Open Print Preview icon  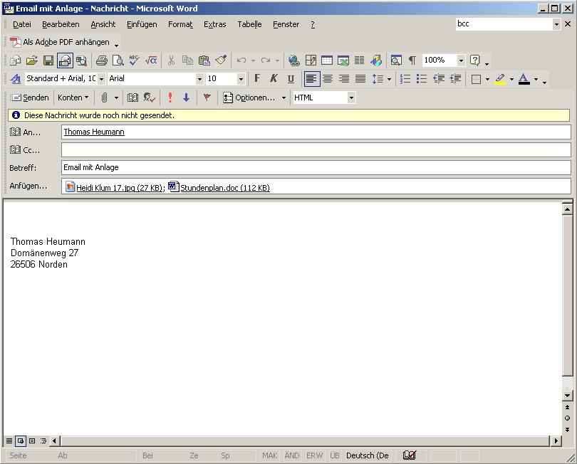pyautogui.click(x=118, y=60)
